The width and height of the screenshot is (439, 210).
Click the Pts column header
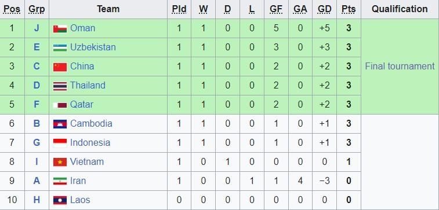click(349, 9)
